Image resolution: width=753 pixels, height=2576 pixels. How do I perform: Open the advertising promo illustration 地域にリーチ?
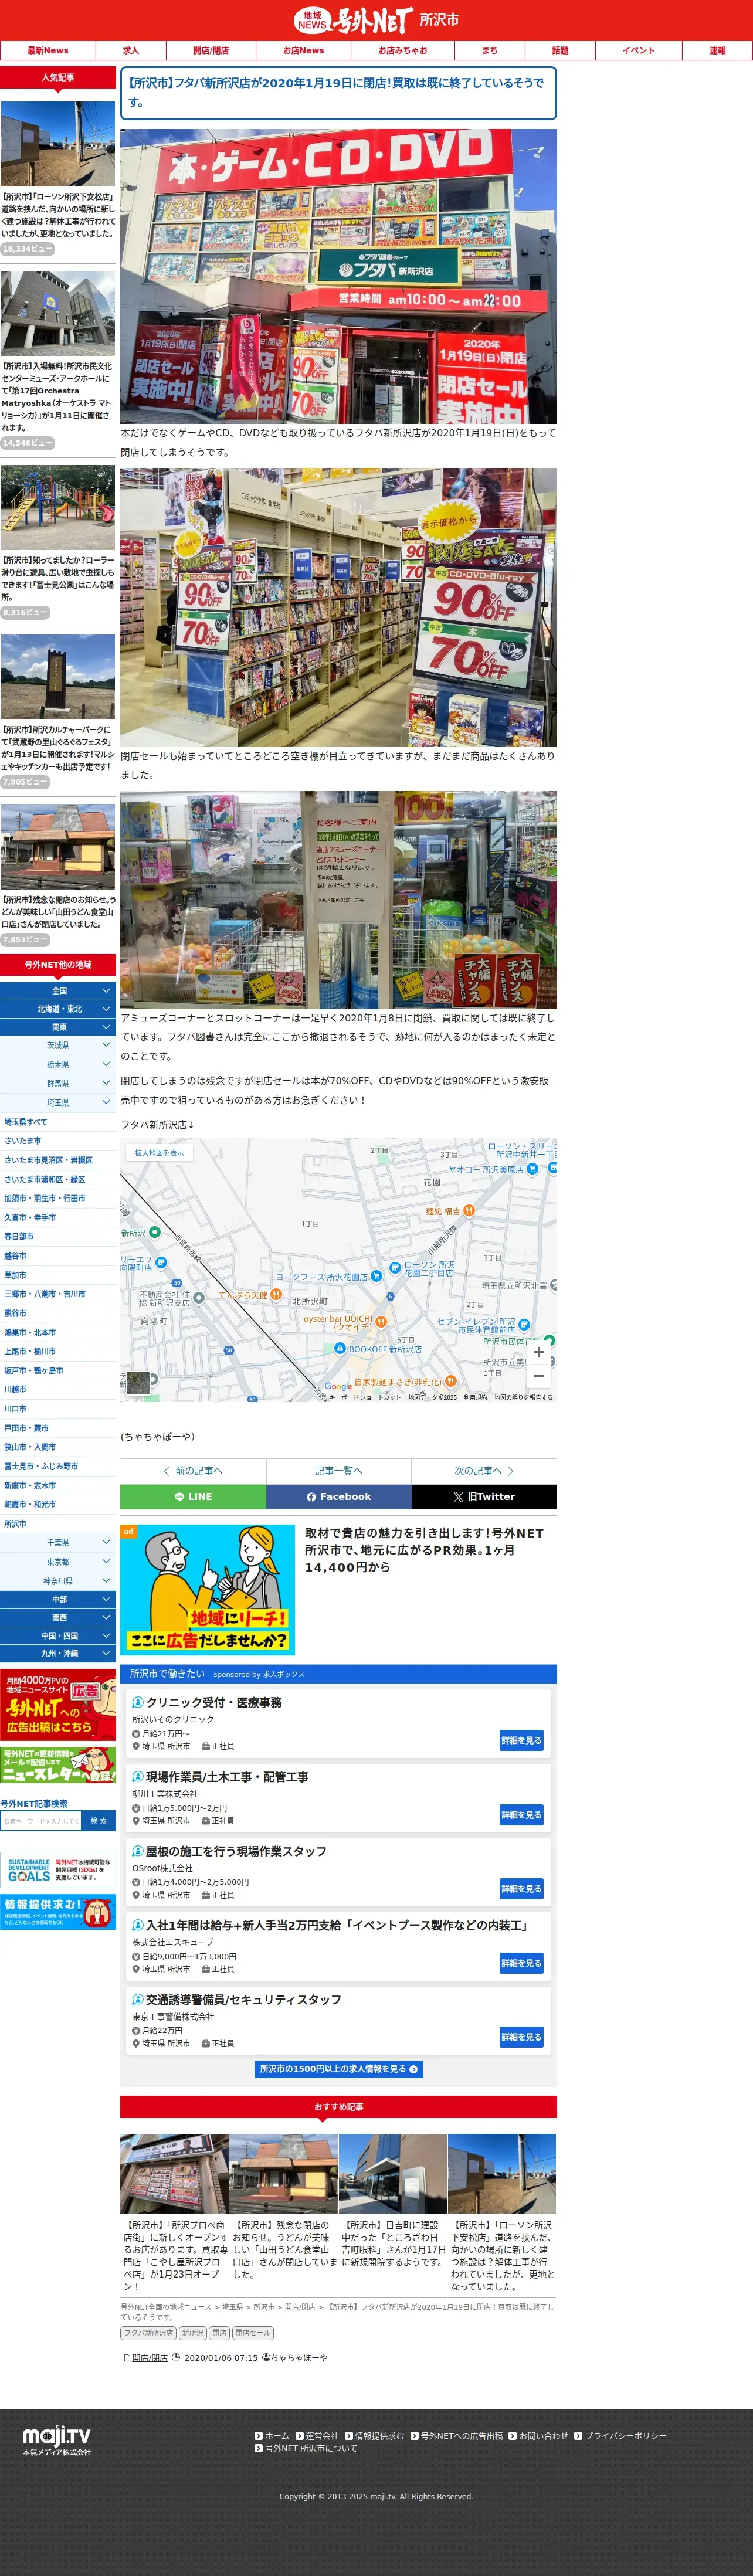coord(207,1589)
